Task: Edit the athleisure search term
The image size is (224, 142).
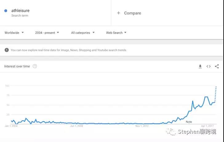Action: [x=20, y=11]
